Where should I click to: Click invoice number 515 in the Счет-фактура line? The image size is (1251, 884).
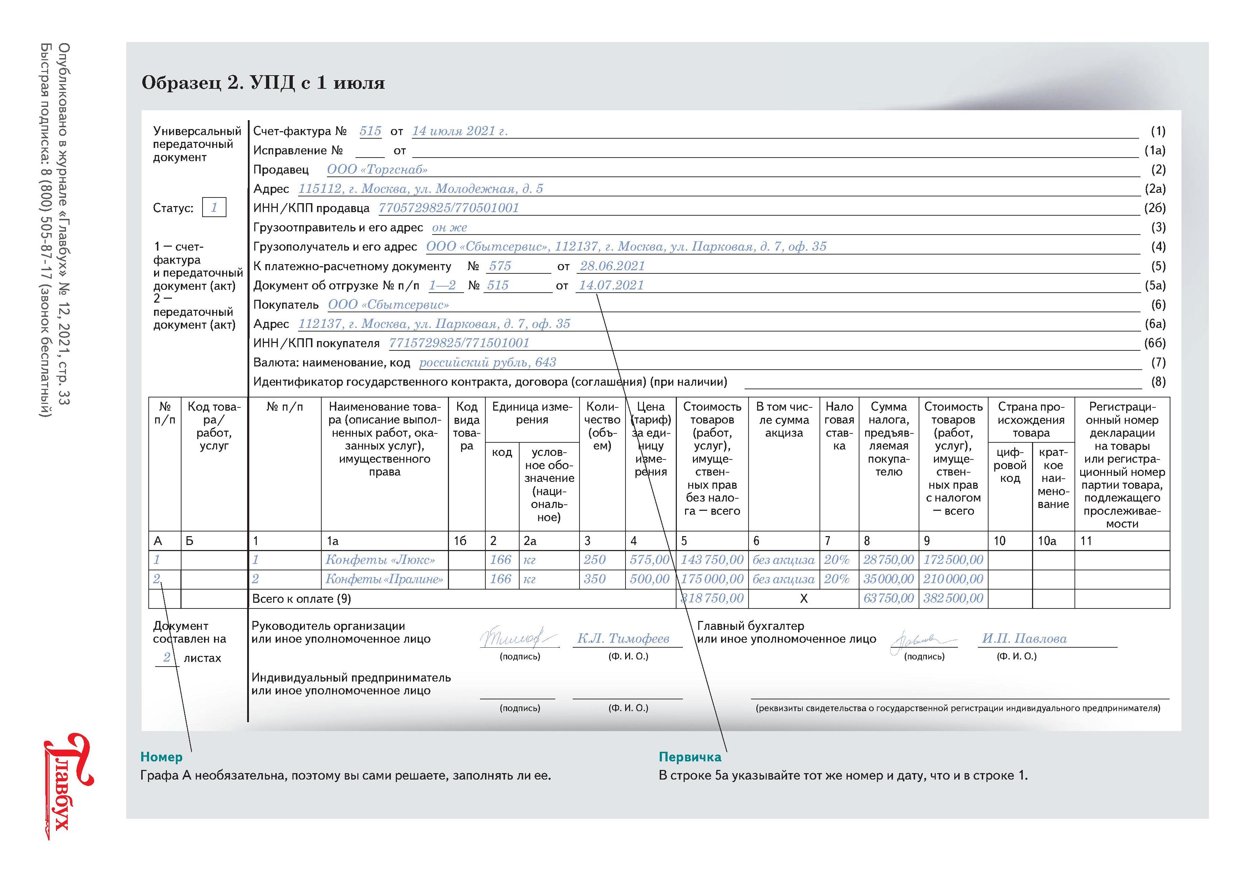coord(370,131)
